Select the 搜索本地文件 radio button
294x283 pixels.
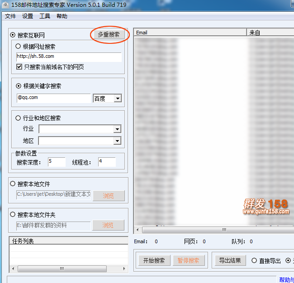13,184
